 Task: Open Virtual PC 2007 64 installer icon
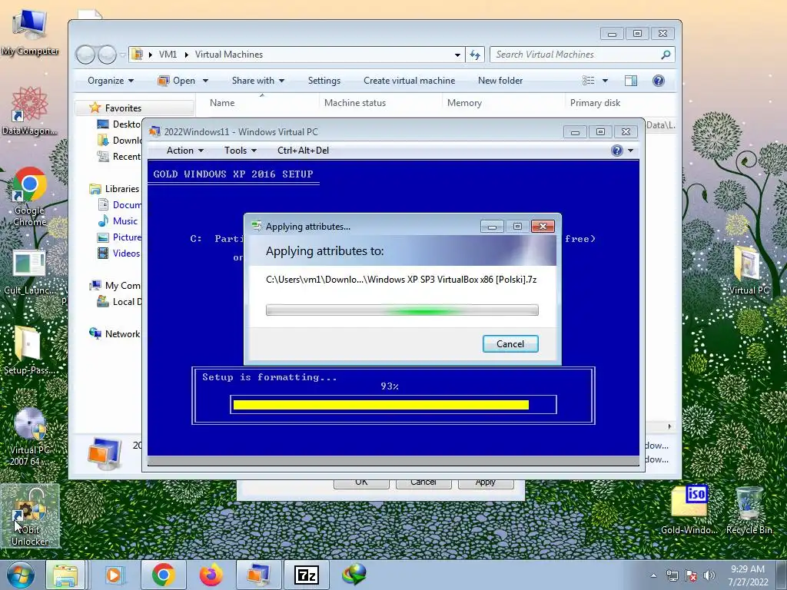(x=30, y=436)
